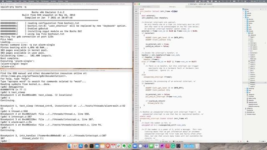
Task: Open the Navigate menu
Action: (31, 1)
